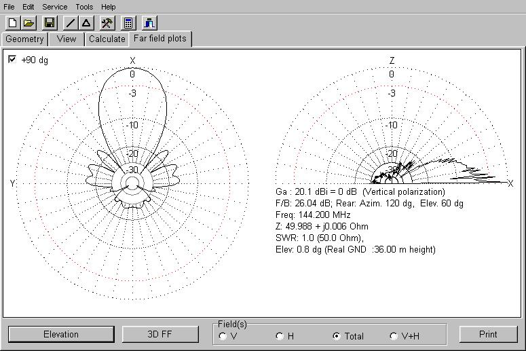The width and height of the screenshot is (526, 351).
Task: Switch to the Geometry tab
Action: click(24, 39)
